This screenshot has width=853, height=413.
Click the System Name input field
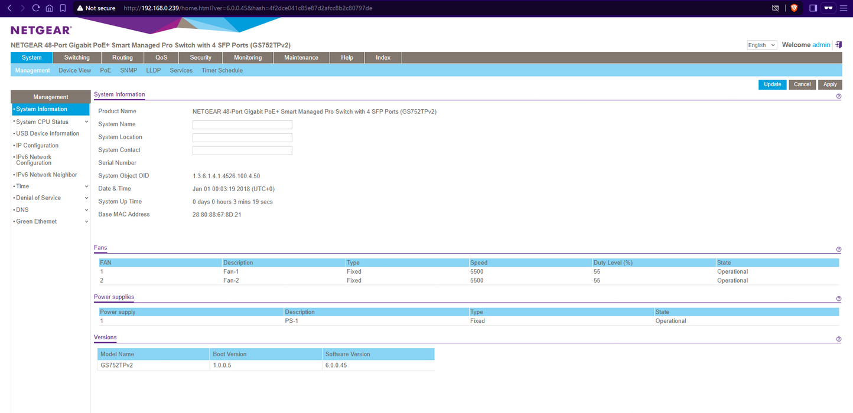[x=242, y=124]
